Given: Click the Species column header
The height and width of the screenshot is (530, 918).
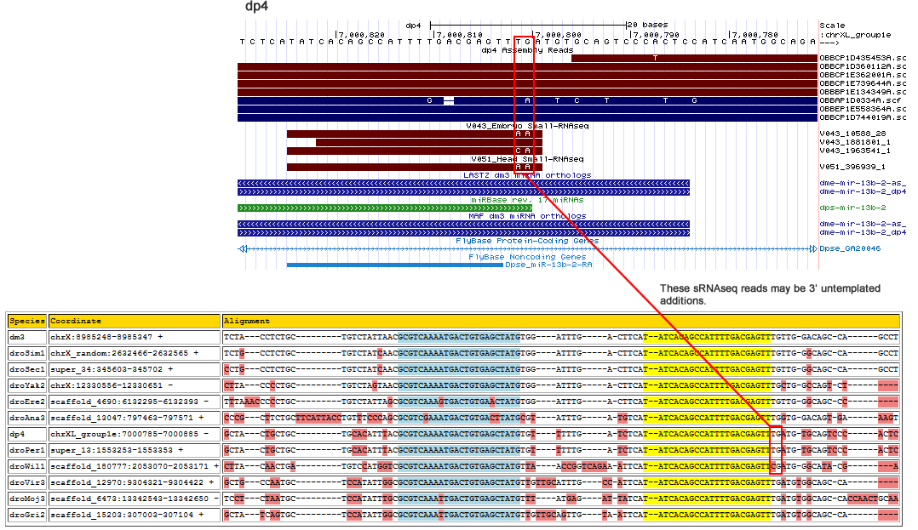Looking at the screenshot, I should pyautogui.click(x=26, y=322).
